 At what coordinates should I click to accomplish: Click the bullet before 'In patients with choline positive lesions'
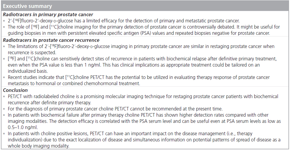click(4, 134)
